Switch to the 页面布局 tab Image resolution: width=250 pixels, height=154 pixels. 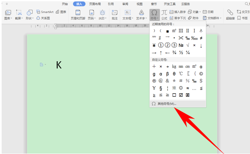click(95, 4)
